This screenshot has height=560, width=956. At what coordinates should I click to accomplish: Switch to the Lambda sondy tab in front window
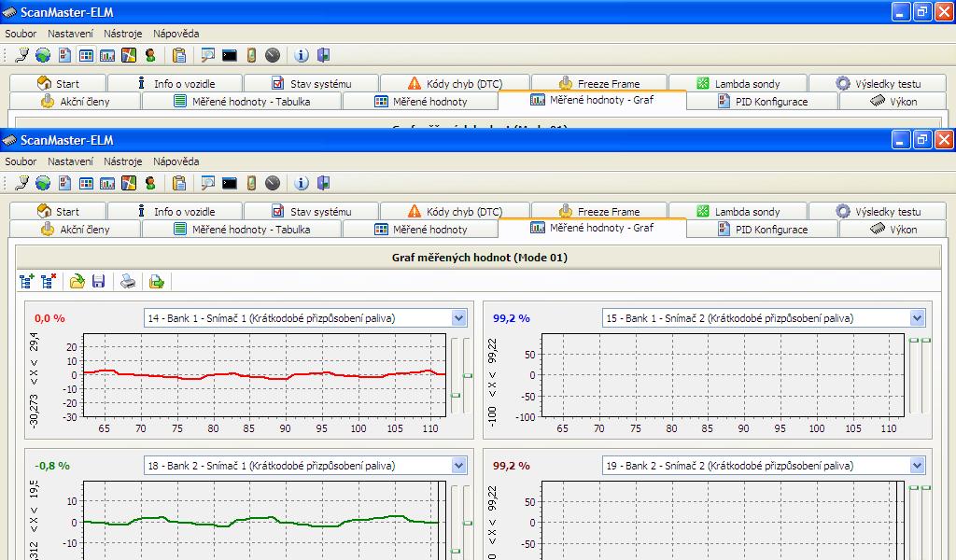click(x=737, y=212)
